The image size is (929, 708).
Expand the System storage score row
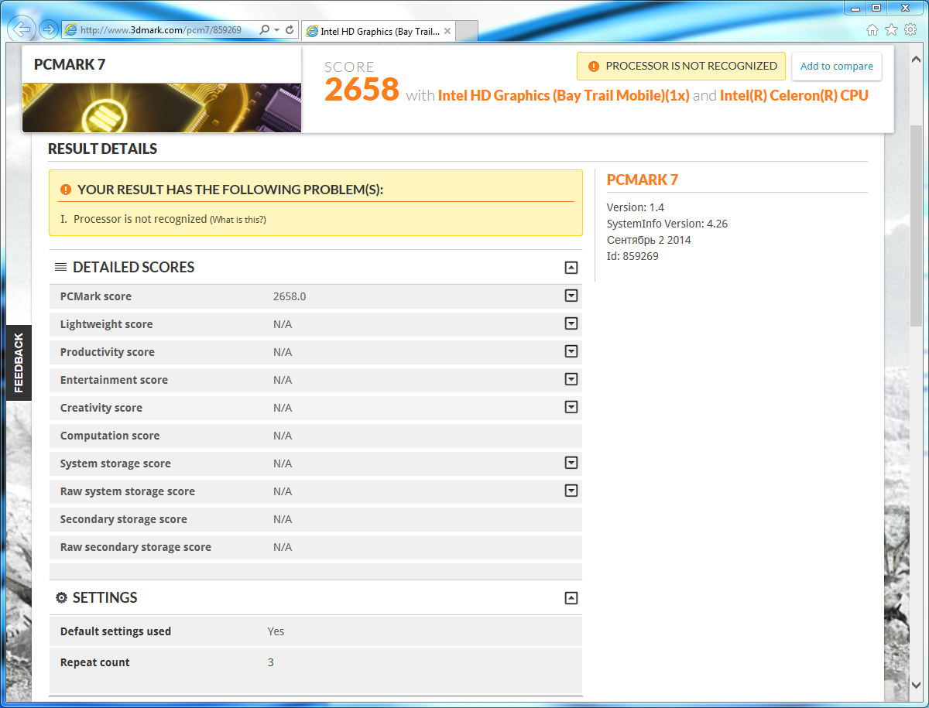point(571,463)
